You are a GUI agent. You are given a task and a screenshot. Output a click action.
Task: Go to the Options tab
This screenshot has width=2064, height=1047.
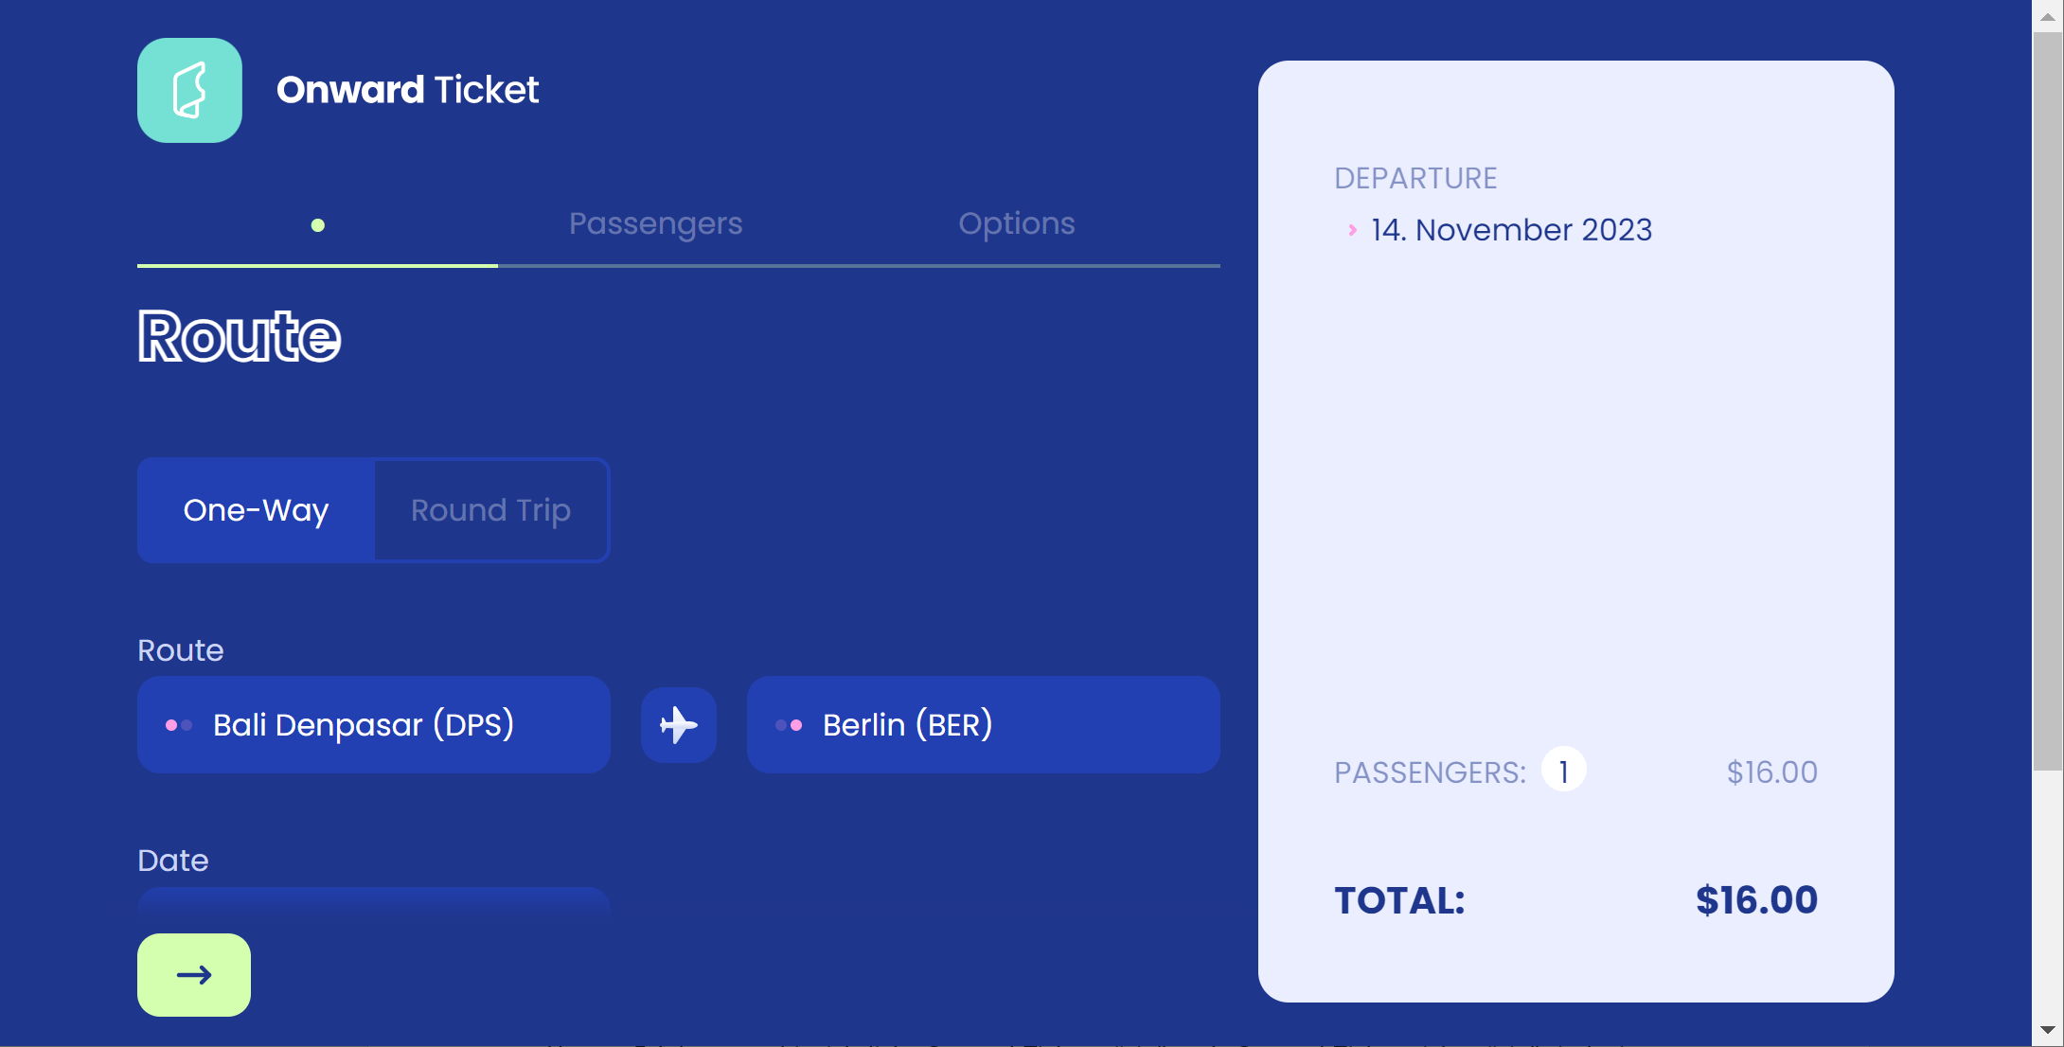coord(1016,223)
